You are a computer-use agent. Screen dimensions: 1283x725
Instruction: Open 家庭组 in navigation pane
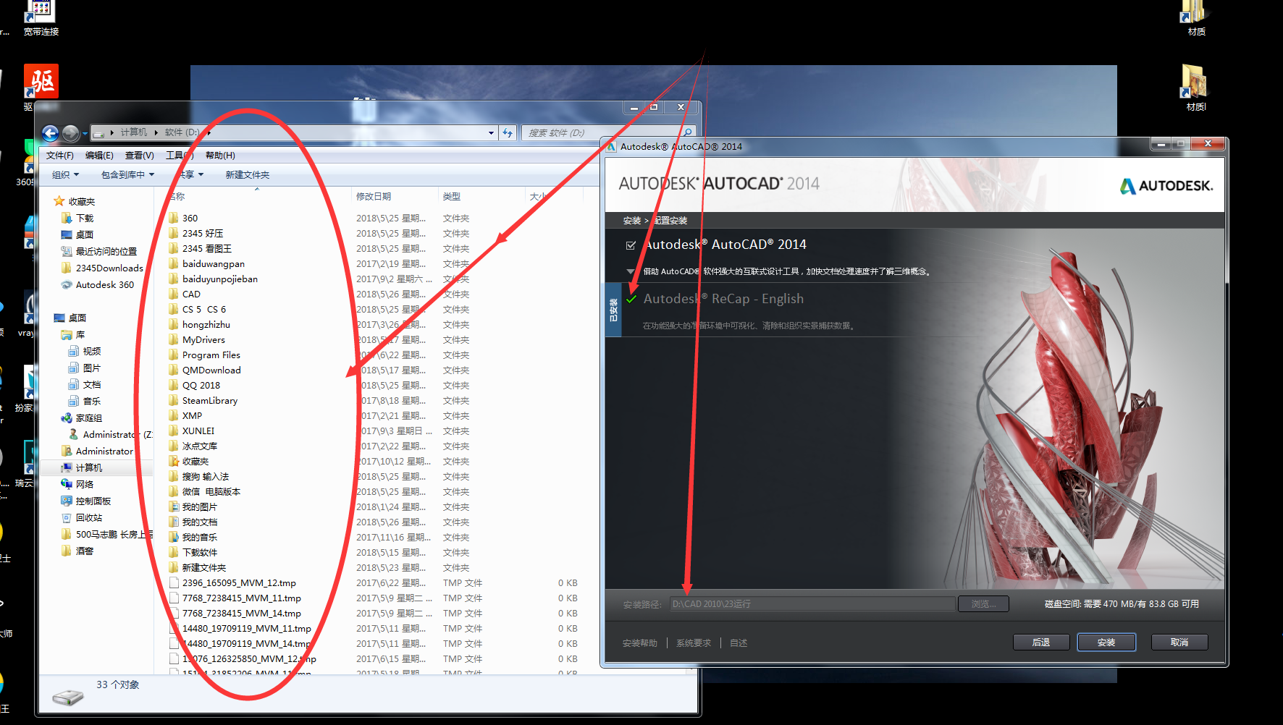coord(88,417)
